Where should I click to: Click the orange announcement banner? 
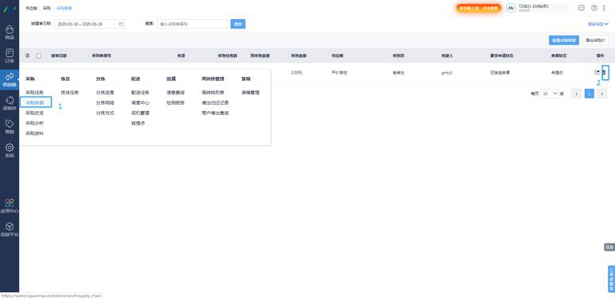click(478, 8)
